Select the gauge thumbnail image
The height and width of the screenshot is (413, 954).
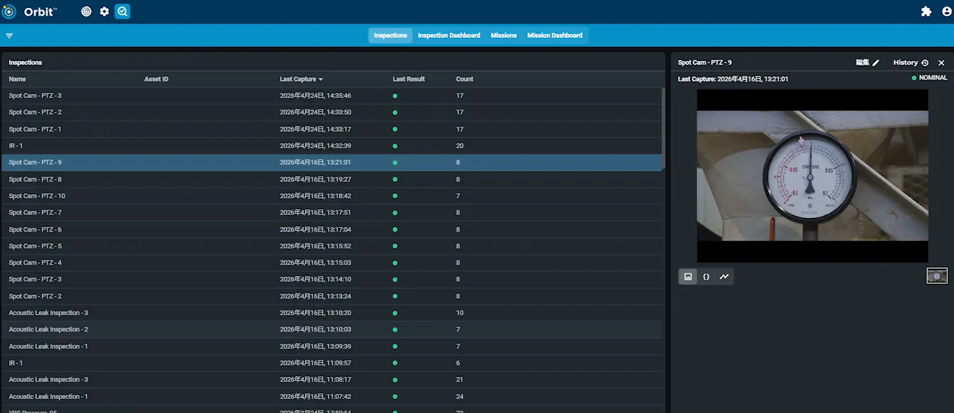(937, 276)
